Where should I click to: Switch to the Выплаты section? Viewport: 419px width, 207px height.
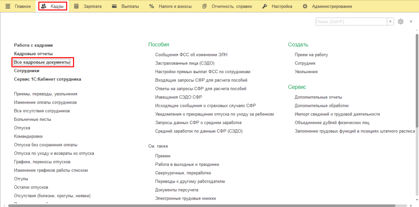[x=130, y=6]
